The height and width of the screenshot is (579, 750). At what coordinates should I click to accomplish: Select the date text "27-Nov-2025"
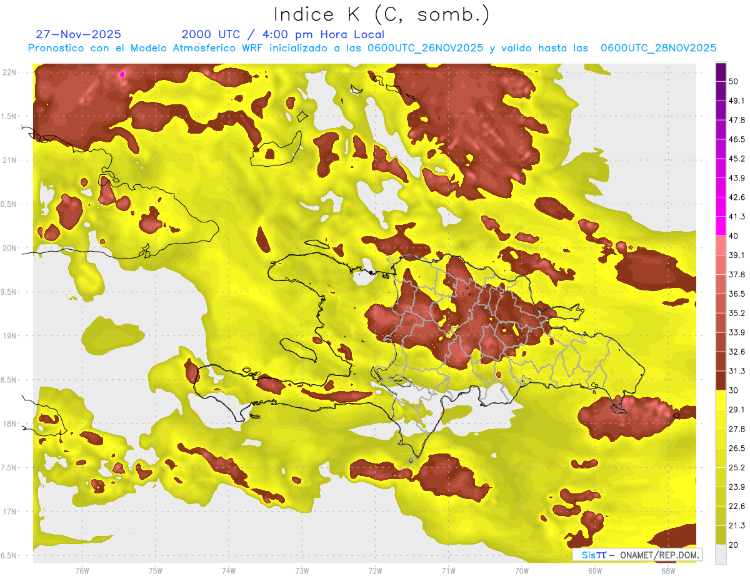pyautogui.click(x=79, y=34)
